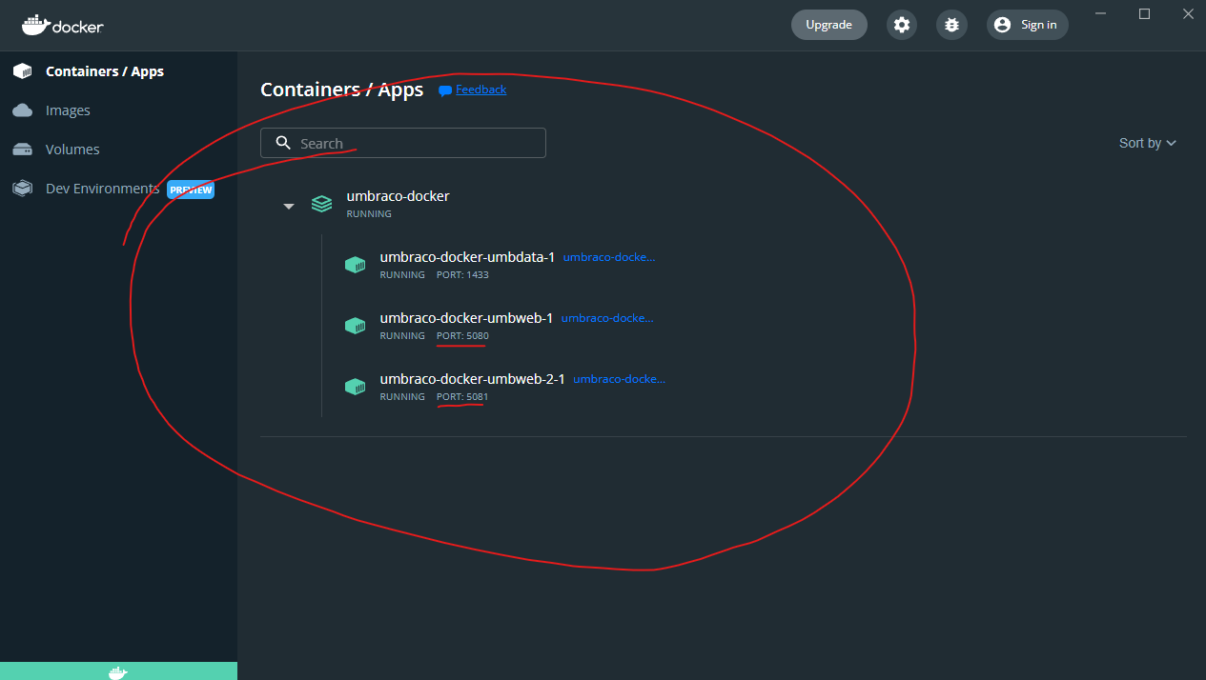Viewport: 1206px width, 680px height.
Task: Click the Docker whale logo
Action: click(x=63, y=25)
